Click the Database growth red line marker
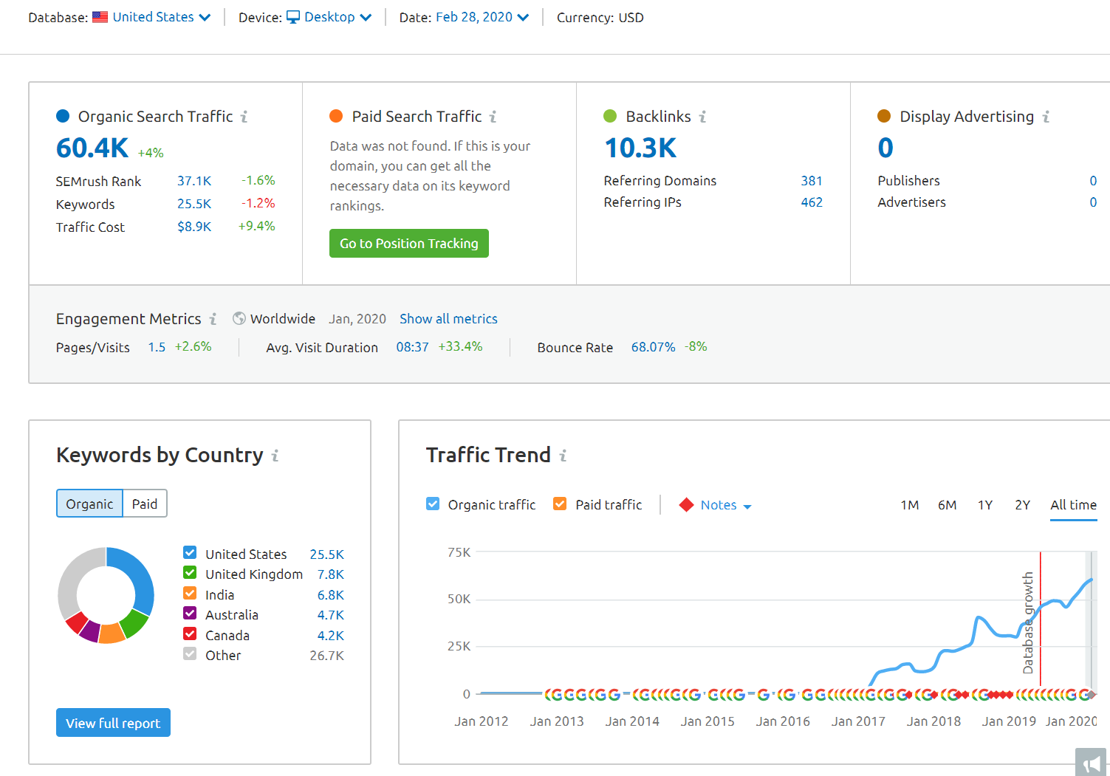Screen dimensions: 1110x776 point(1040,620)
